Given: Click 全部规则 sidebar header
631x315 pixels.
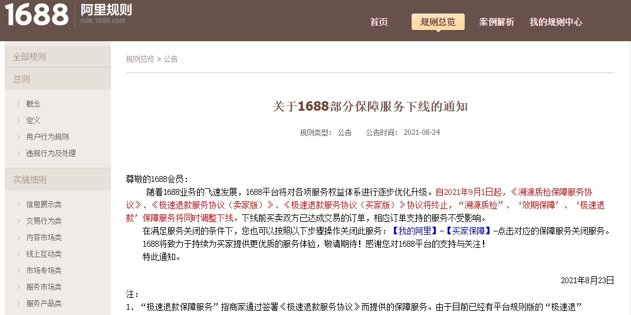Looking at the screenshot, I should tap(29, 57).
